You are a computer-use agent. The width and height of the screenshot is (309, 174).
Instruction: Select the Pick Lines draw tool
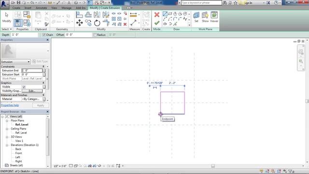(175, 24)
